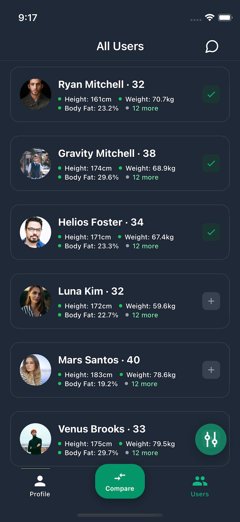
Task: Tap the Users icon in bottom bar
Action: click(199, 479)
